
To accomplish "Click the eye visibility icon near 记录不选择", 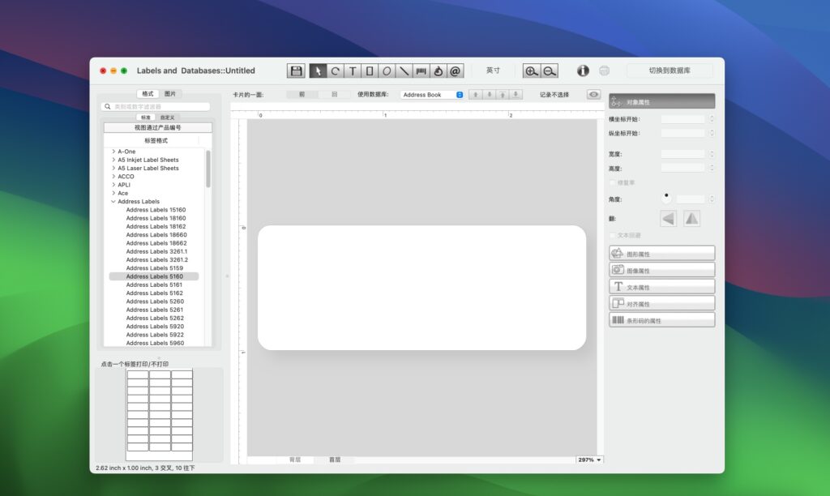I will (x=593, y=94).
